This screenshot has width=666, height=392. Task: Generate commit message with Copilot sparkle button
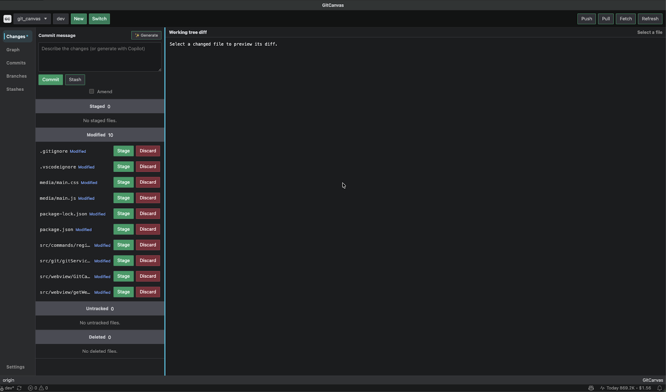coord(146,35)
